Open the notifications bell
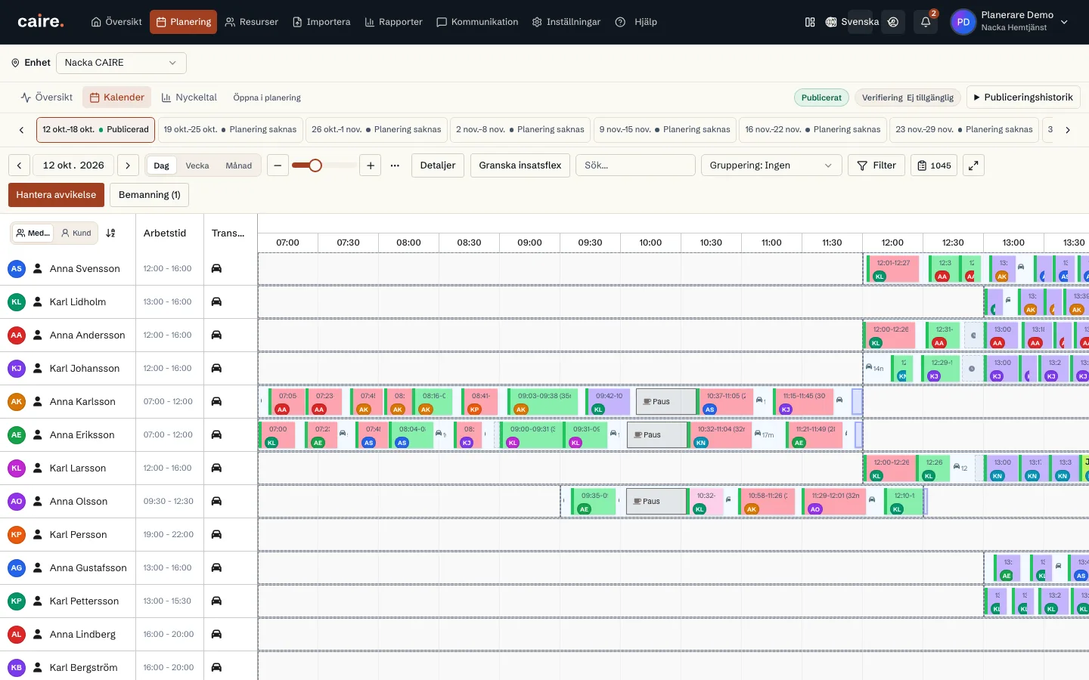1089x680 pixels. (x=926, y=22)
